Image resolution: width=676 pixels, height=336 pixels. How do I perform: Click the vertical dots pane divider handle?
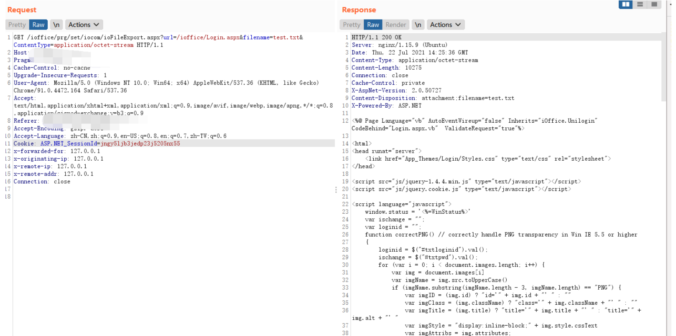336,189
